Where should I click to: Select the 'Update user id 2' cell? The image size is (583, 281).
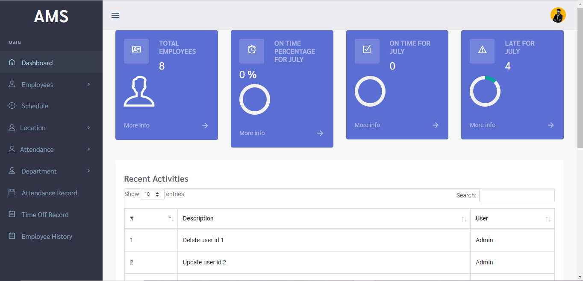324,262
